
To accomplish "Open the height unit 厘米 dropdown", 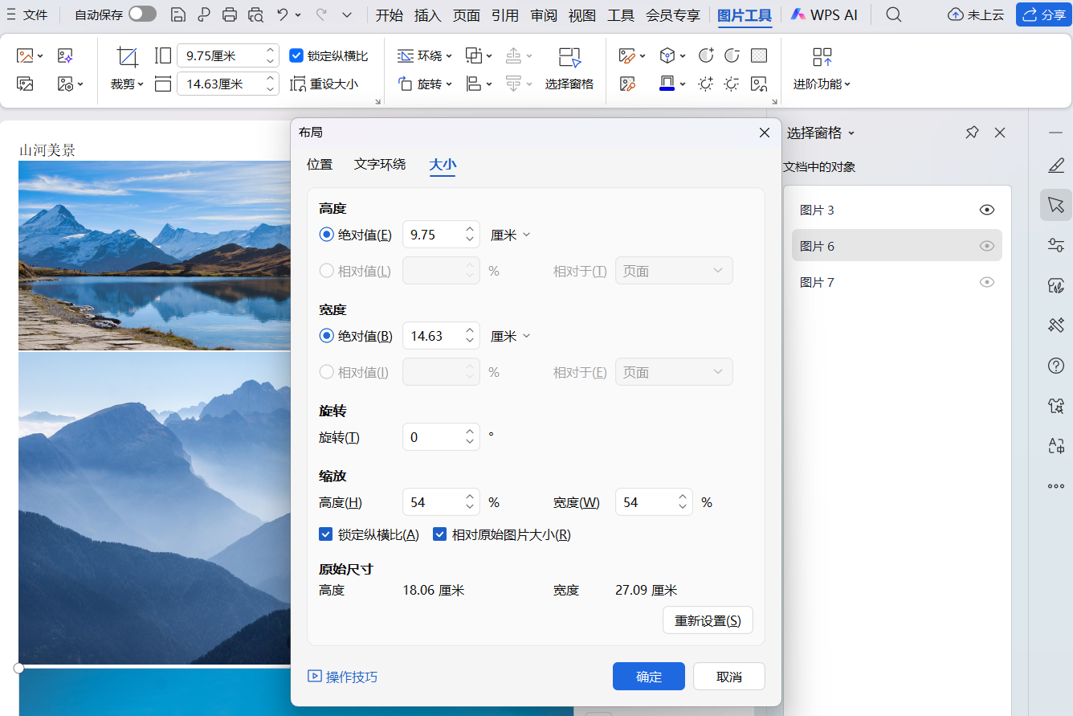I will [510, 234].
